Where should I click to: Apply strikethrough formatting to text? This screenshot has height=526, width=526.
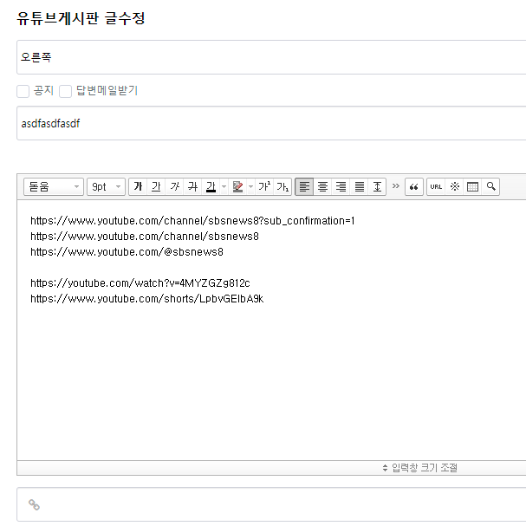pos(192,186)
